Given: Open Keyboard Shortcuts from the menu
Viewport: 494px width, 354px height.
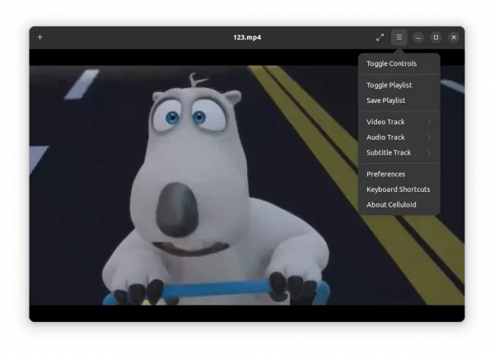Looking at the screenshot, I should 399,189.
